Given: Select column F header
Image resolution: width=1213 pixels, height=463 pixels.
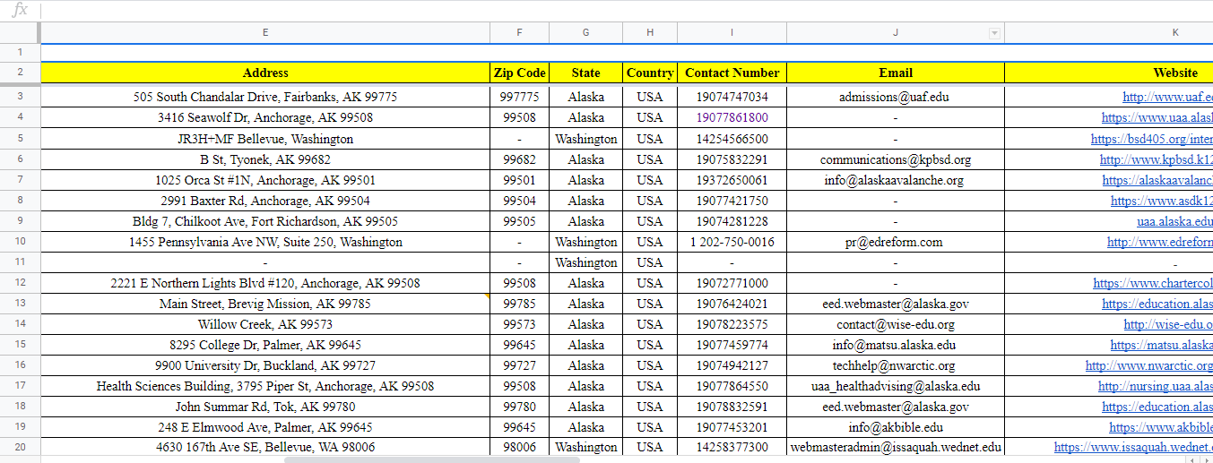Looking at the screenshot, I should pyautogui.click(x=519, y=32).
